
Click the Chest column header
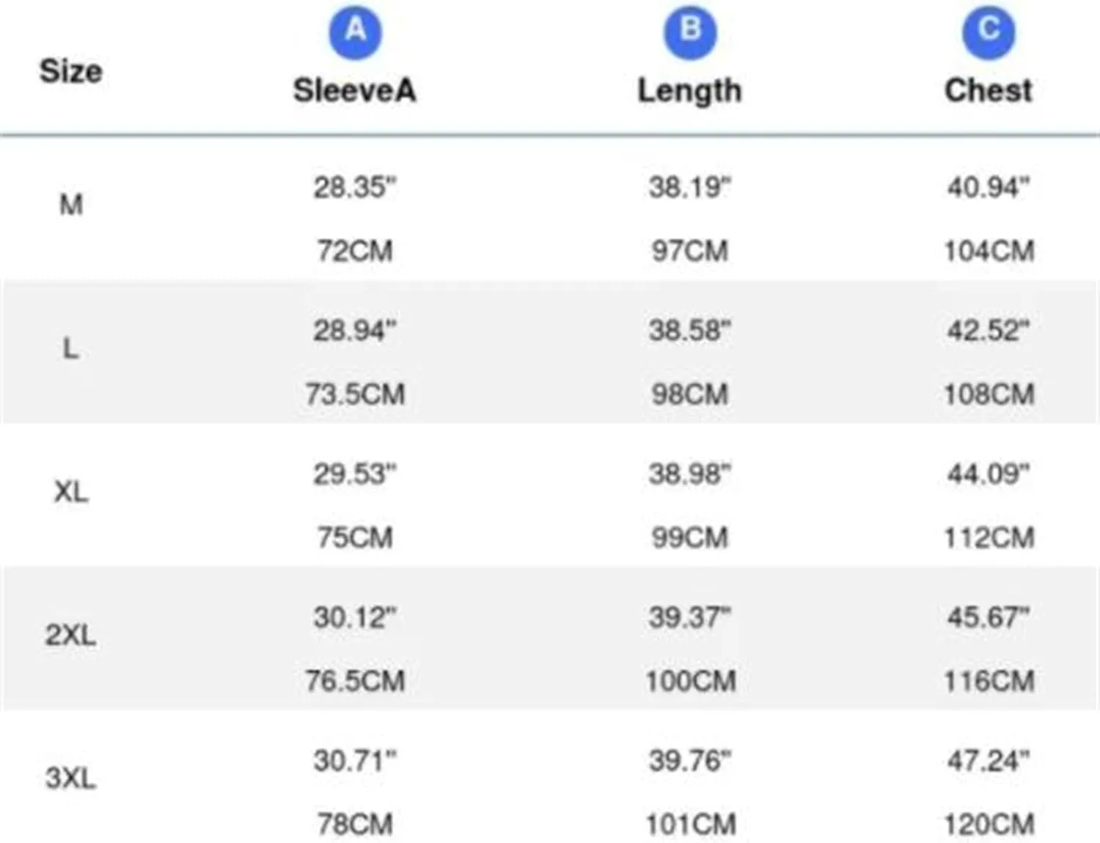[989, 91]
